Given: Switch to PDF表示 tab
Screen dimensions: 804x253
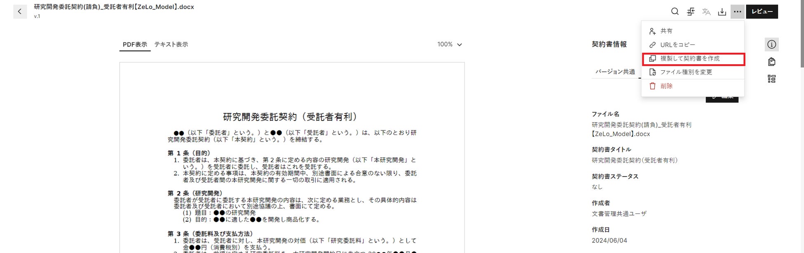Looking at the screenshot, I should 135,44.
